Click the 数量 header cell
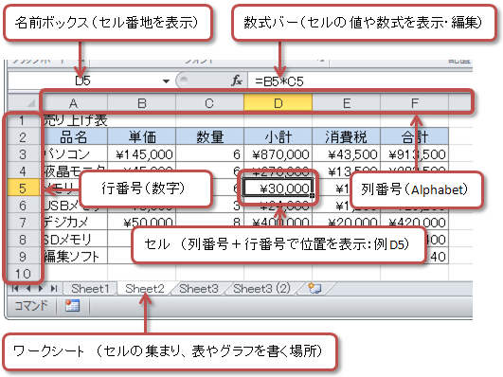503x377 pixels. click(x=209, y=137)
